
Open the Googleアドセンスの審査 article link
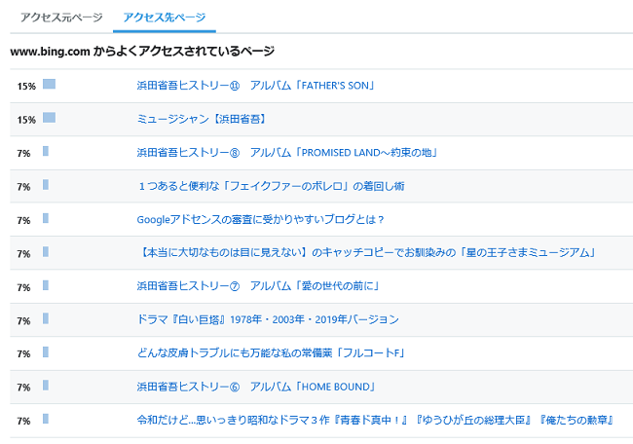(x=260, y=220)
